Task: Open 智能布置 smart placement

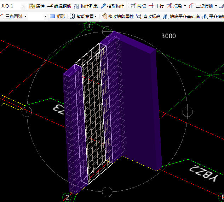Action: (x=85, y=17)
